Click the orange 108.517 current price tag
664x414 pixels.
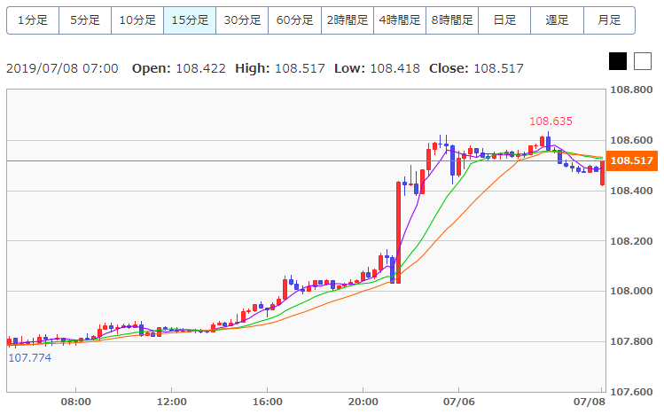pyautogui.click(x=632, y=160)
